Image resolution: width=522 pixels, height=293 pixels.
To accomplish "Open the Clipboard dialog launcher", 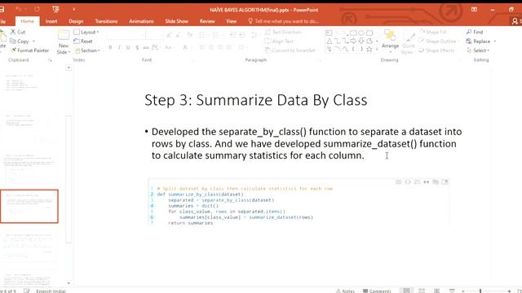I will click(51, 60).
